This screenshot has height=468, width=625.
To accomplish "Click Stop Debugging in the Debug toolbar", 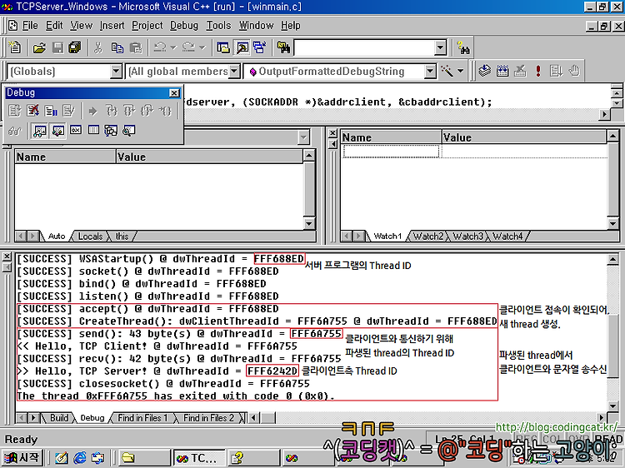I will 33,110.
